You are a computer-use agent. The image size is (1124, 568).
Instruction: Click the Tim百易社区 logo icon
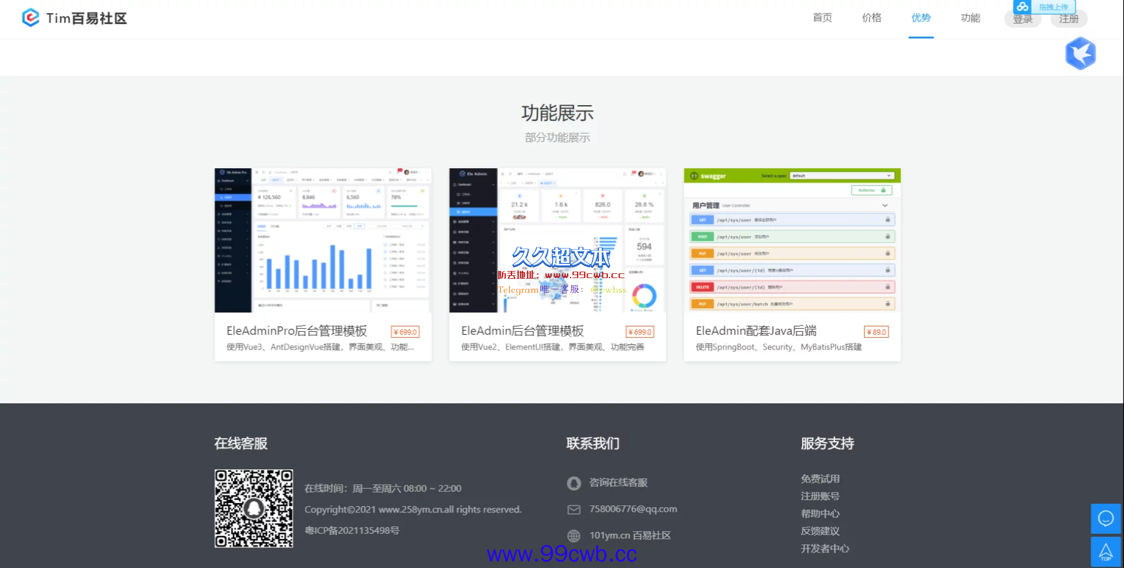pos(31,18)
